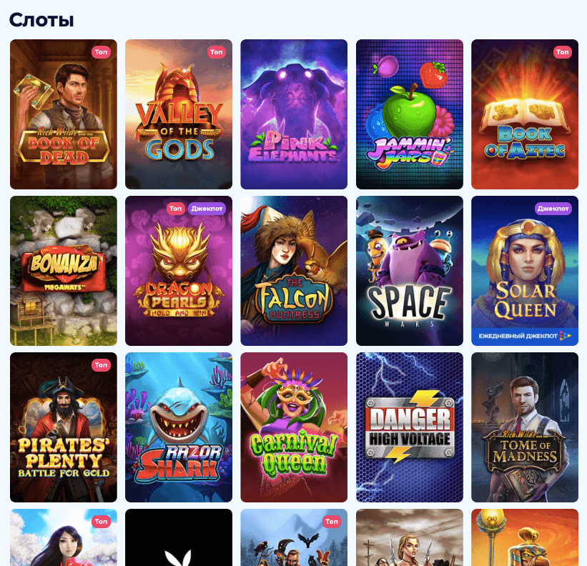Open Bonanza Megaways slot
The width and height of the screenshot is (587, 566).
click(63, 271)
